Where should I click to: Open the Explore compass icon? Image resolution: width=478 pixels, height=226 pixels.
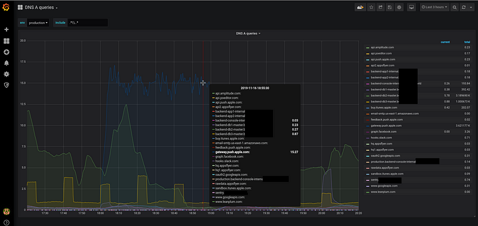point(7,52)
